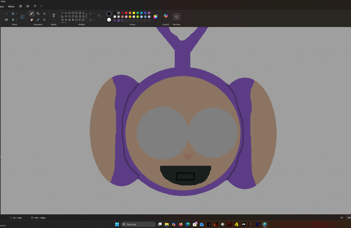Screen dimensions: 351x228
Task: Choose the red color swatch
Action: tap(126, 13)
